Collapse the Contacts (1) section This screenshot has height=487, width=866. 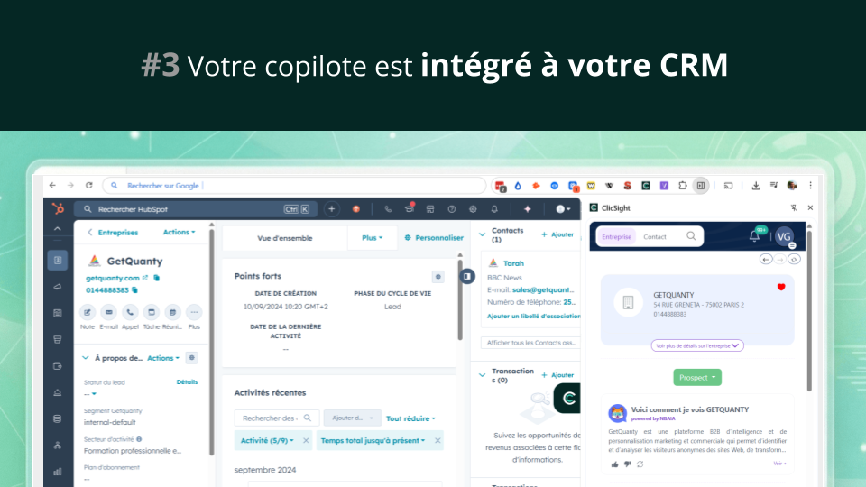(482, 234)
